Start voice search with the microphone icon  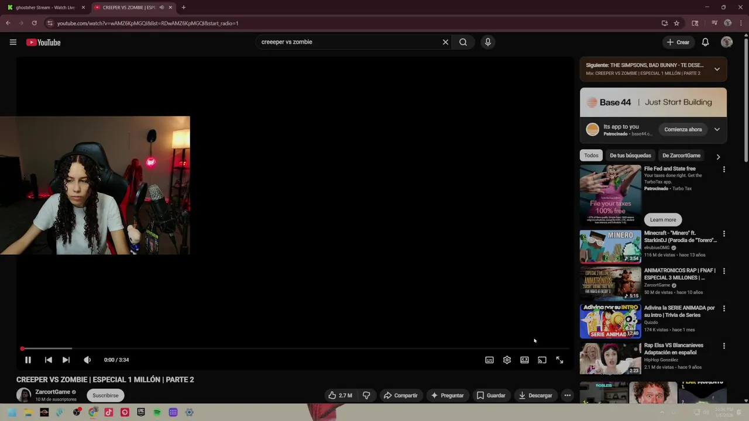tap(487, 42)
